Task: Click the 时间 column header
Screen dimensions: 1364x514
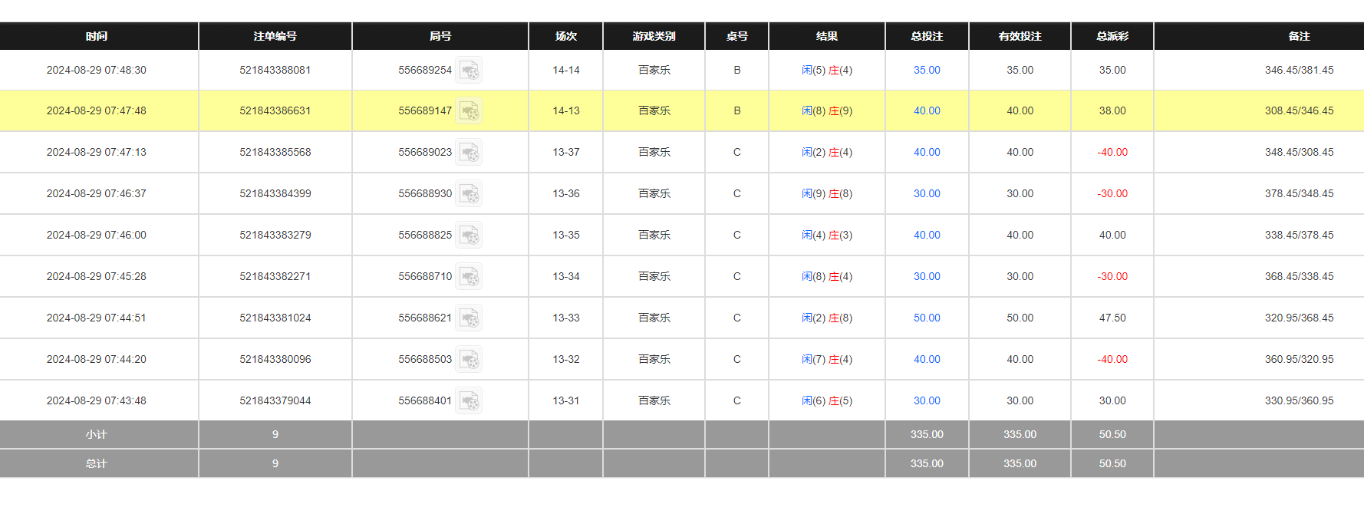Action: tap(97, 36)
